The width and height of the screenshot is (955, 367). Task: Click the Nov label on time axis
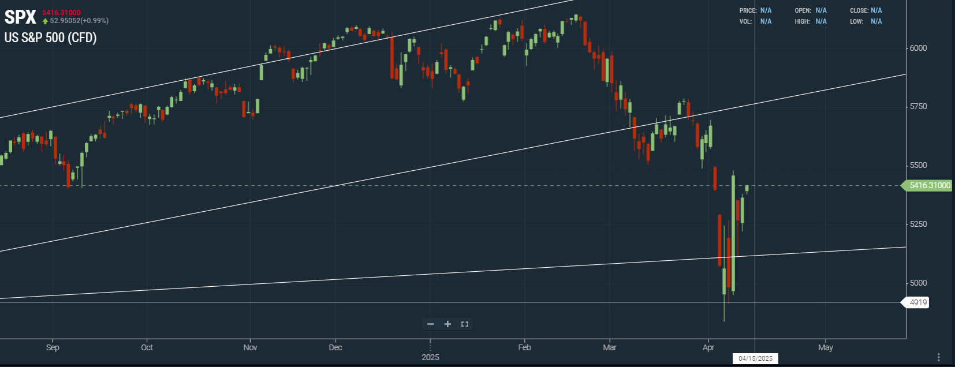tap(250, 347)
